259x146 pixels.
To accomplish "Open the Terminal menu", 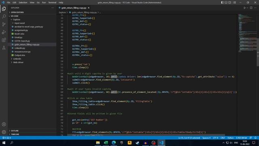I will [52, 2].
